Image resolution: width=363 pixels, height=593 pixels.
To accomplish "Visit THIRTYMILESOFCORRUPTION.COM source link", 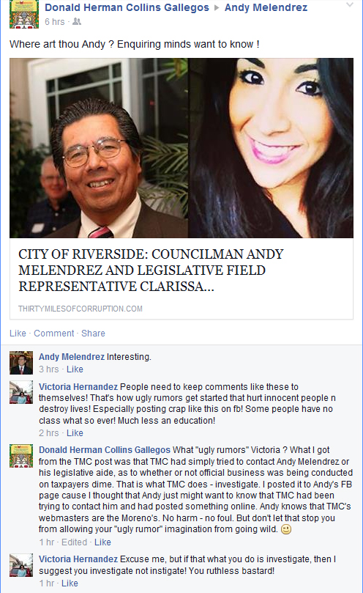I will pyautogui.click(x=81, y=309).
